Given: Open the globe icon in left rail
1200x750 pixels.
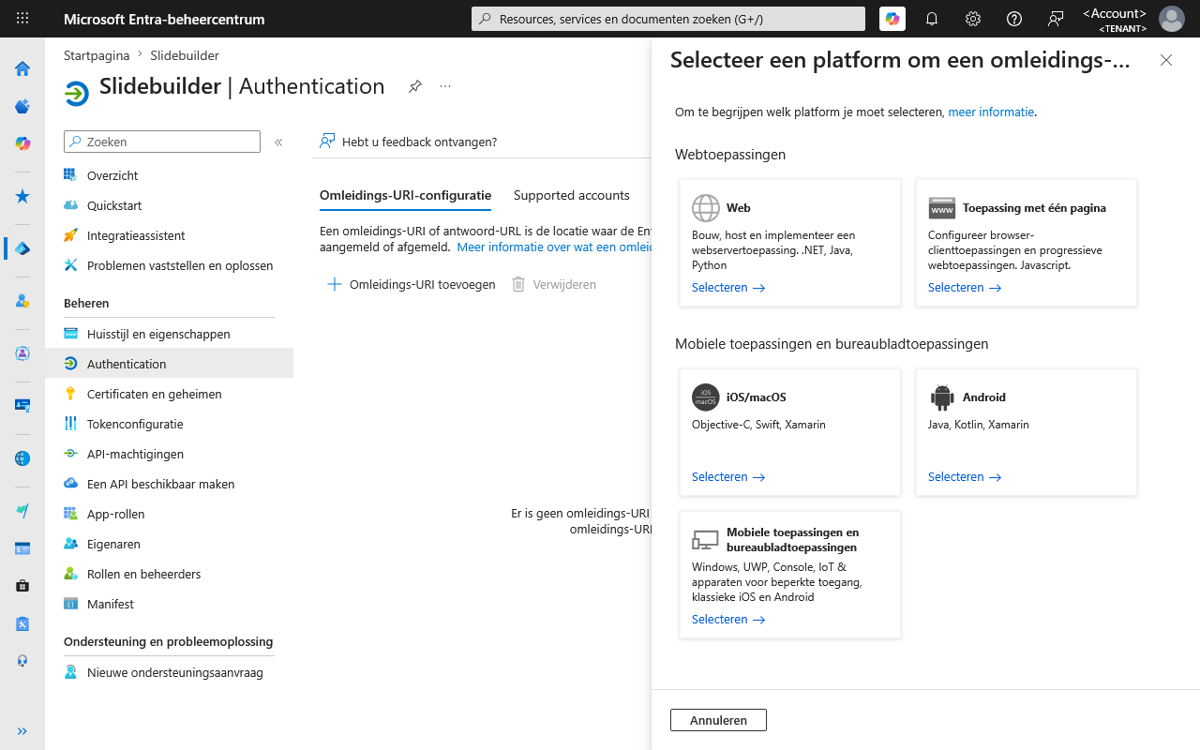Looking at the screenshot, I should coord(22,458).
